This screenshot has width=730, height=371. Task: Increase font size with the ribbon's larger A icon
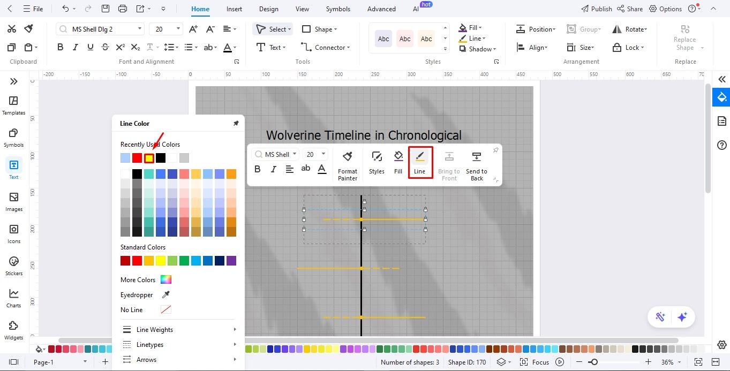click(x=194, y=29)
